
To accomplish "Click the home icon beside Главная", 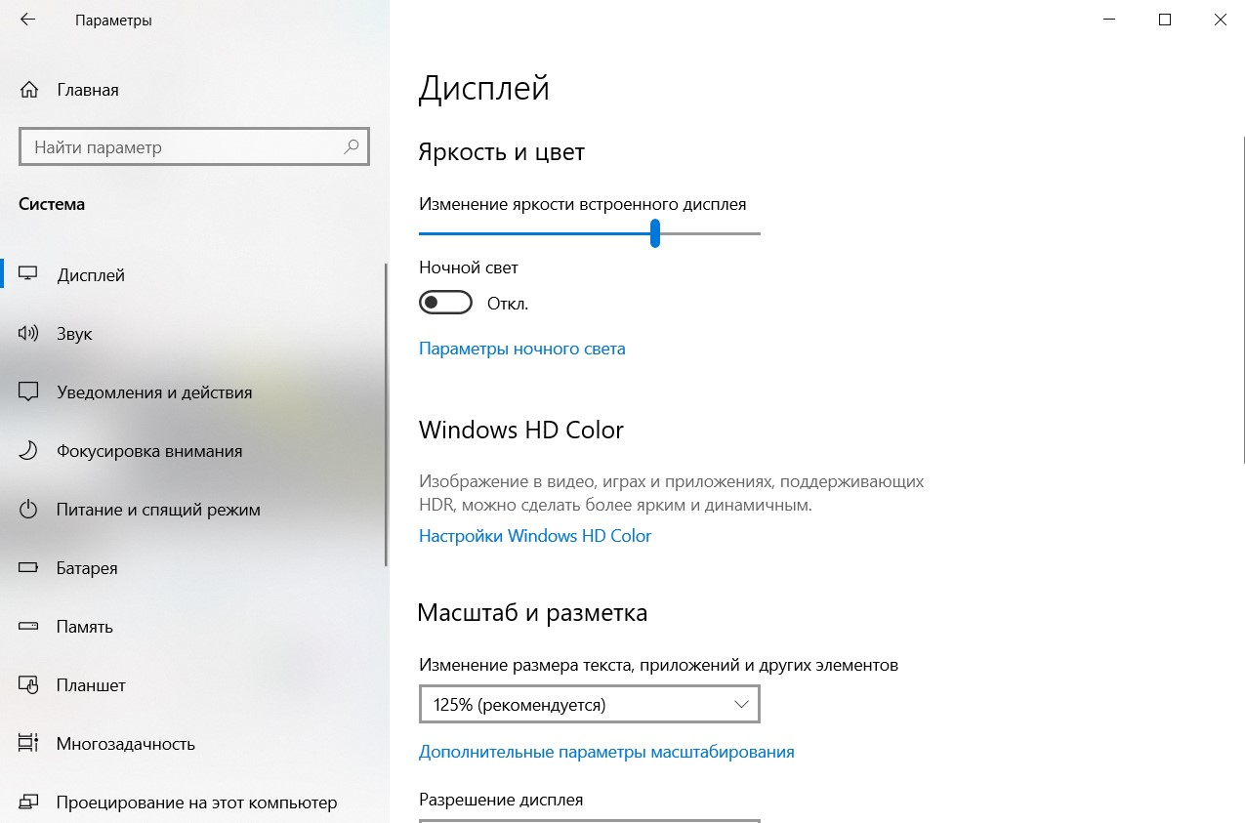I will [29, 90].
